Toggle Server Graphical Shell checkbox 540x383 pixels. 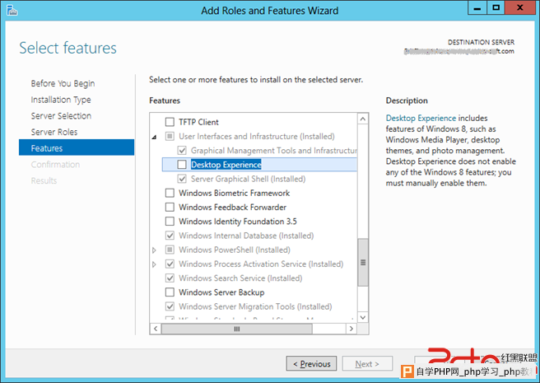click(182, 179)
